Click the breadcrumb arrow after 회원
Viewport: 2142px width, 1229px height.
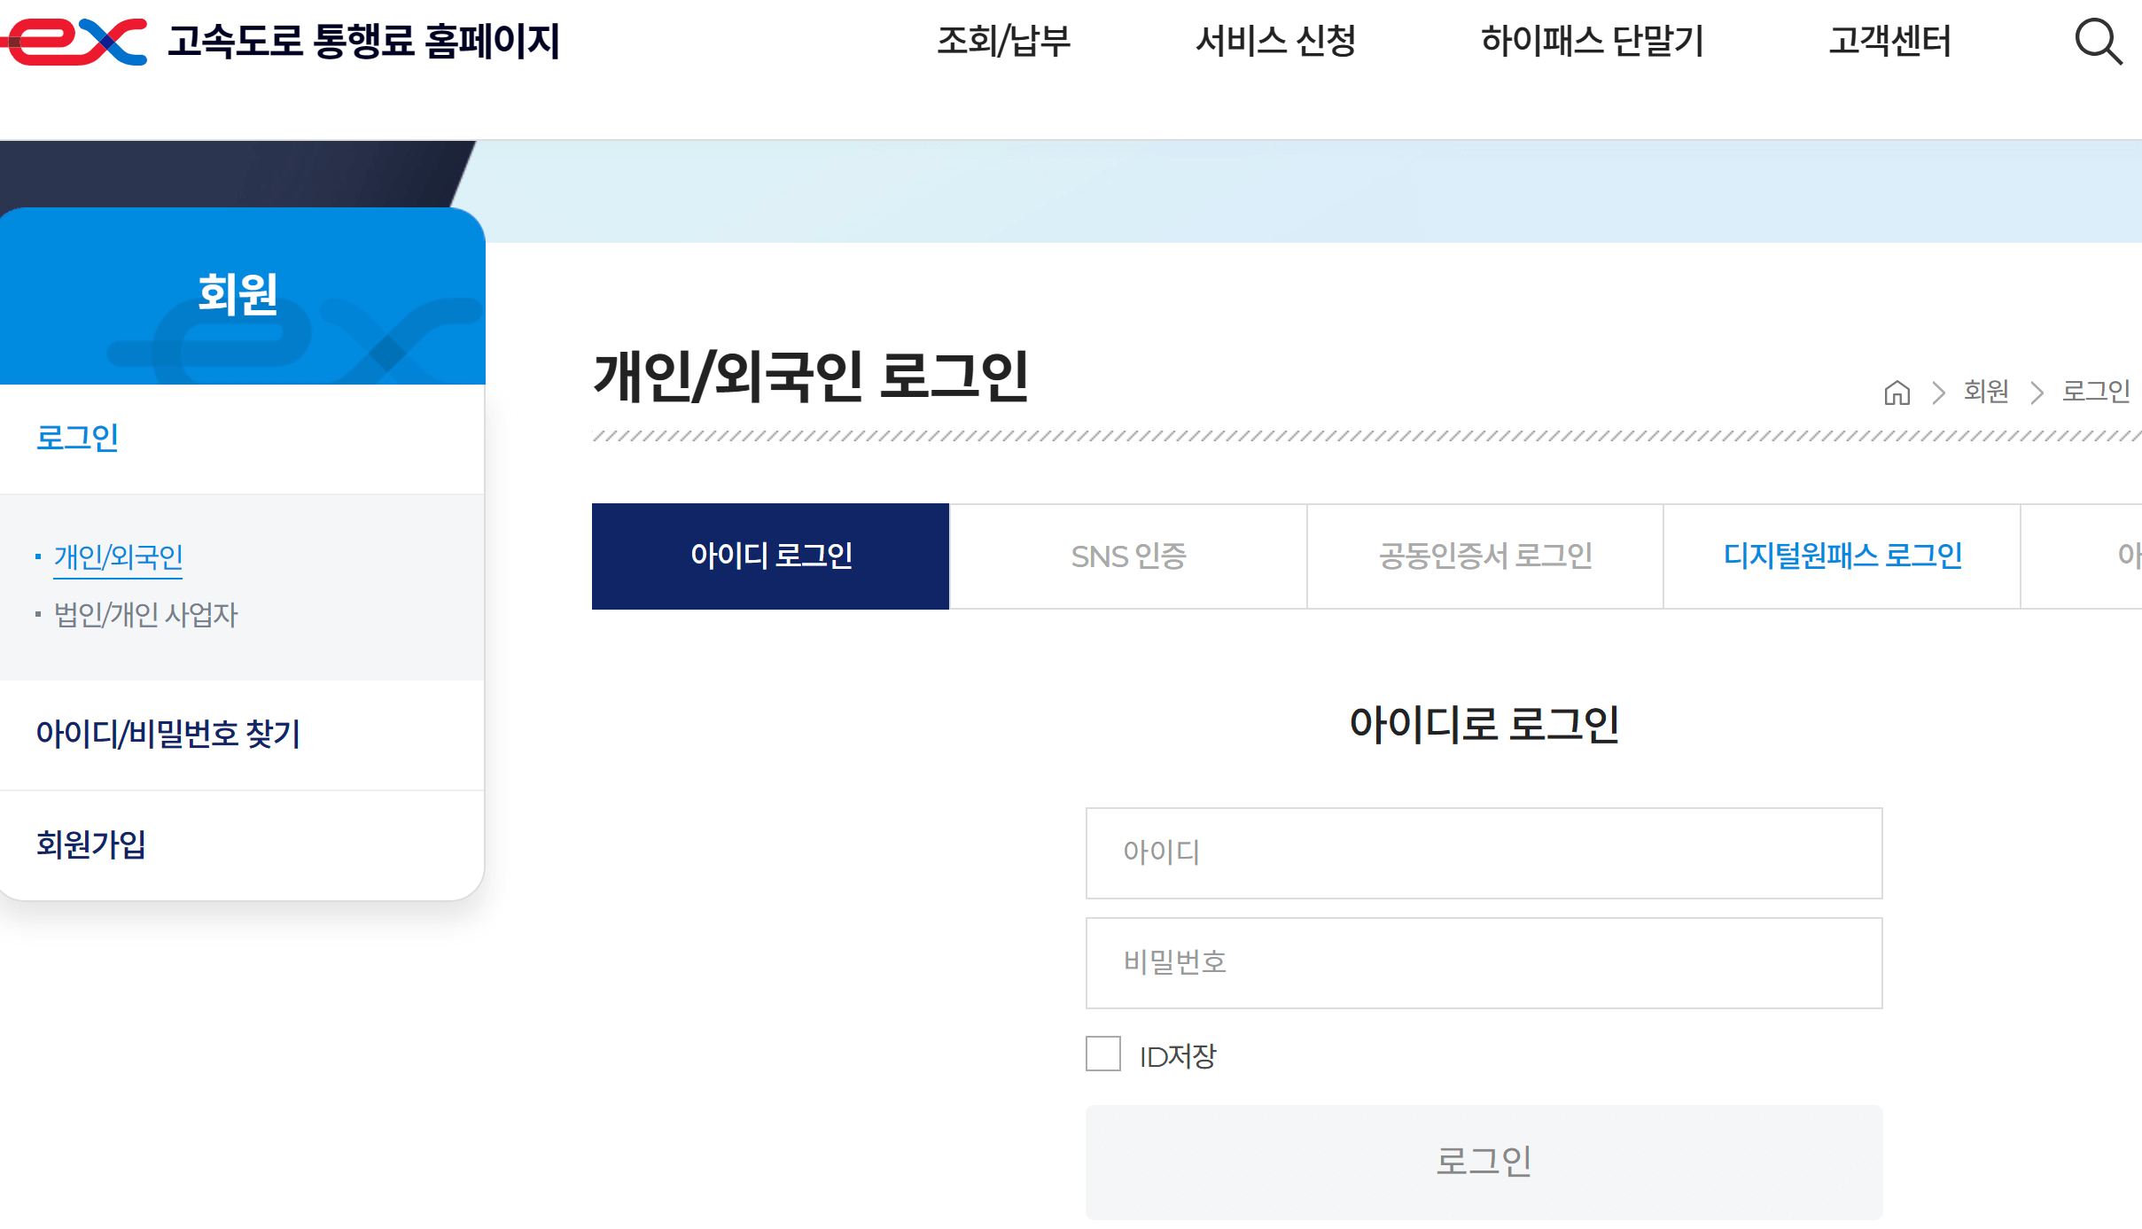click(x=2035, y=393)
